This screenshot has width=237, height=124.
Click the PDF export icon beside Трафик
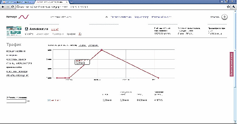pos(80,34)
